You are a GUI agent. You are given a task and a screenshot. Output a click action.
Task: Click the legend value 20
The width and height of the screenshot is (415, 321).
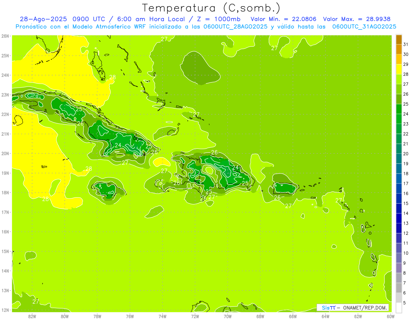[x=406, y=154]
